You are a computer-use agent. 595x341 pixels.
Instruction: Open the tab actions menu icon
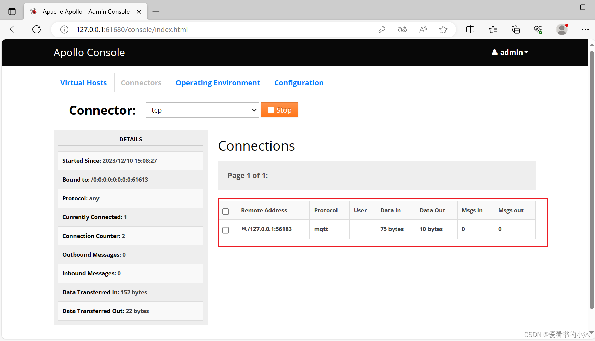point(12,11)
